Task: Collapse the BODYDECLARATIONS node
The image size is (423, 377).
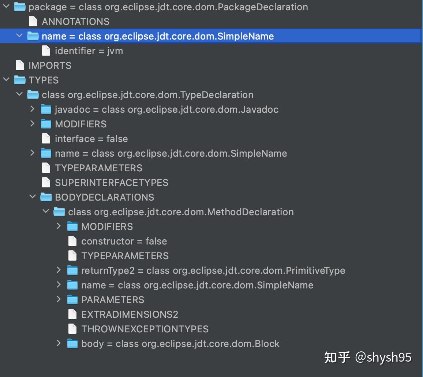Action: pos(33,197)
